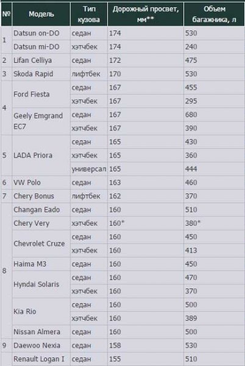Click the Kia Rio model cell
Image resolution: width=245 pixels, height=366 pixels.
[41, 311]
